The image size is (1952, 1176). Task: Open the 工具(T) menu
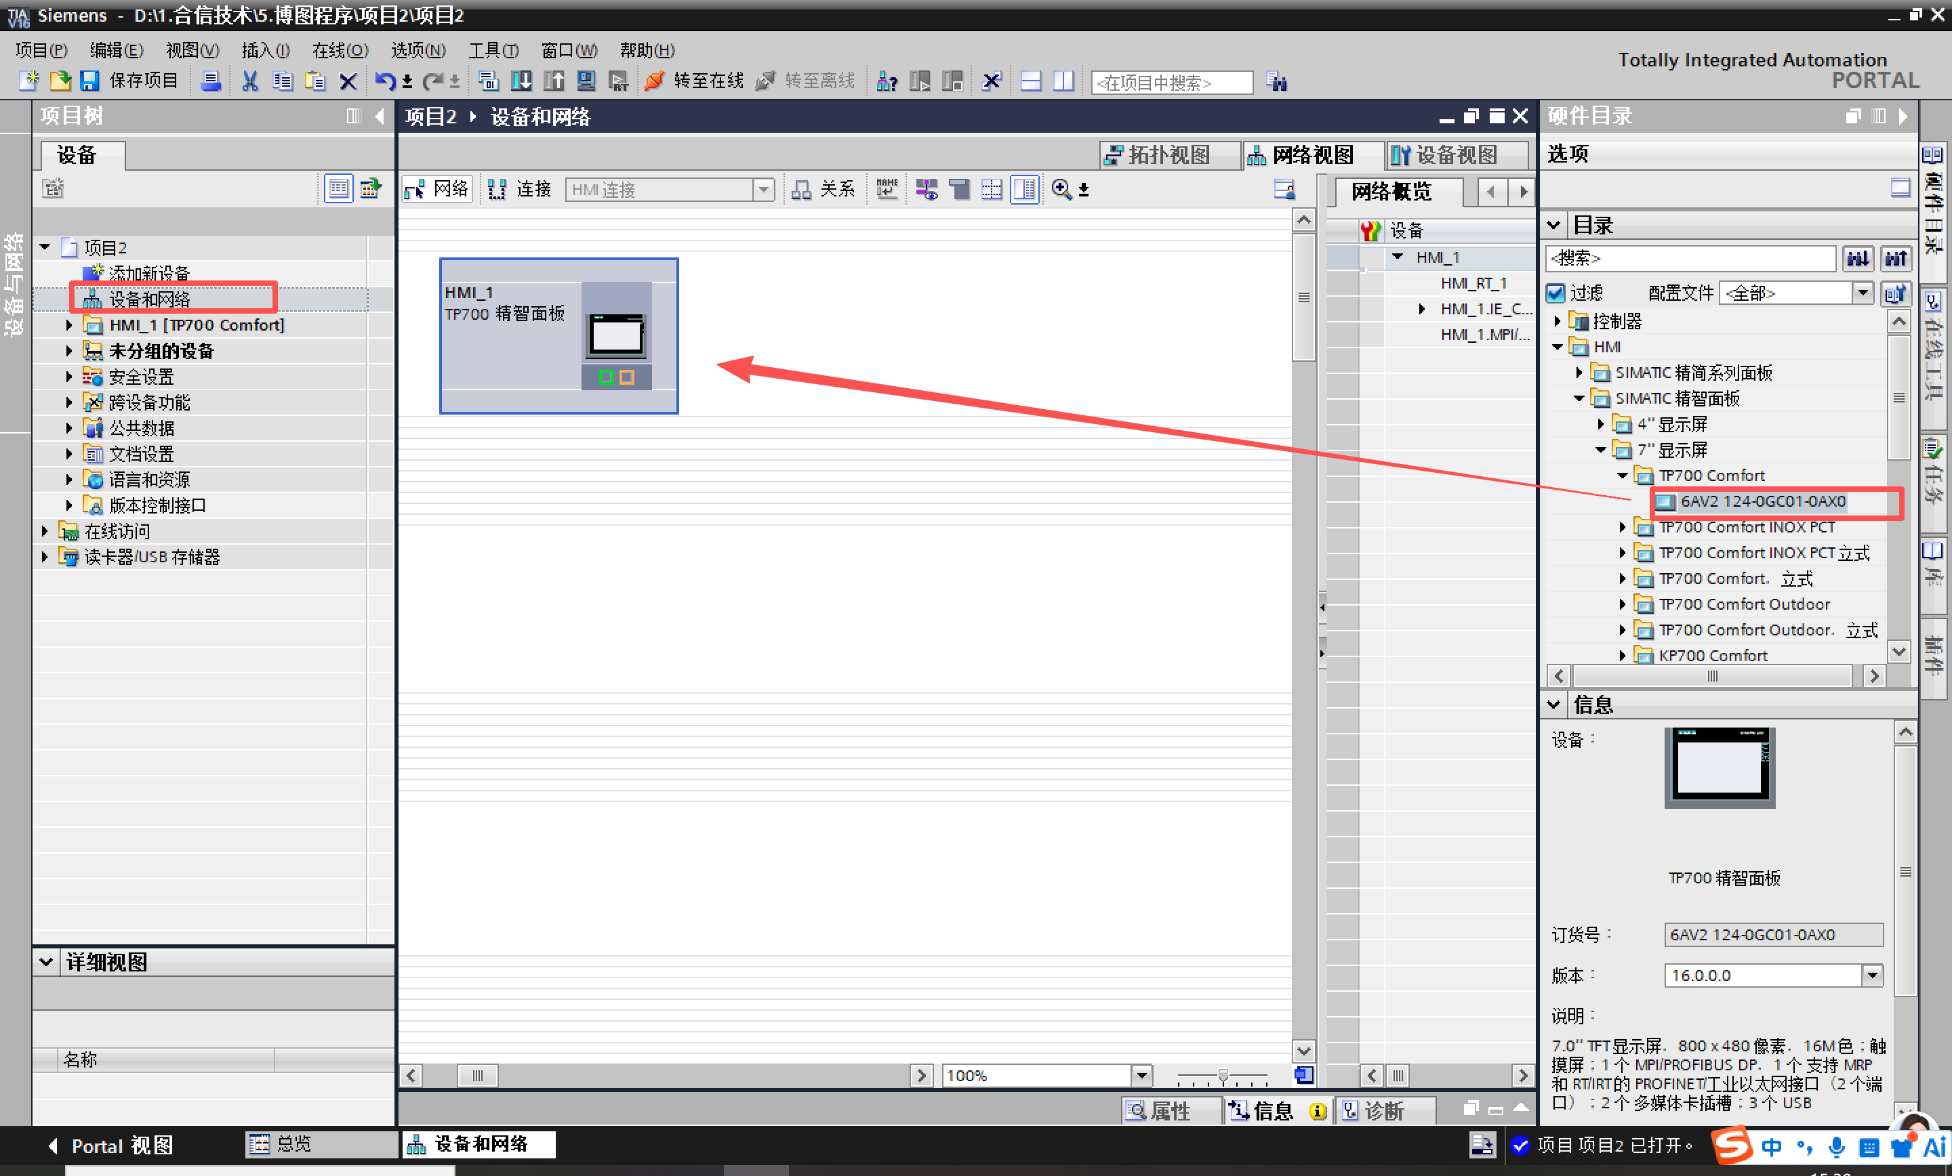tap(493, 50)
